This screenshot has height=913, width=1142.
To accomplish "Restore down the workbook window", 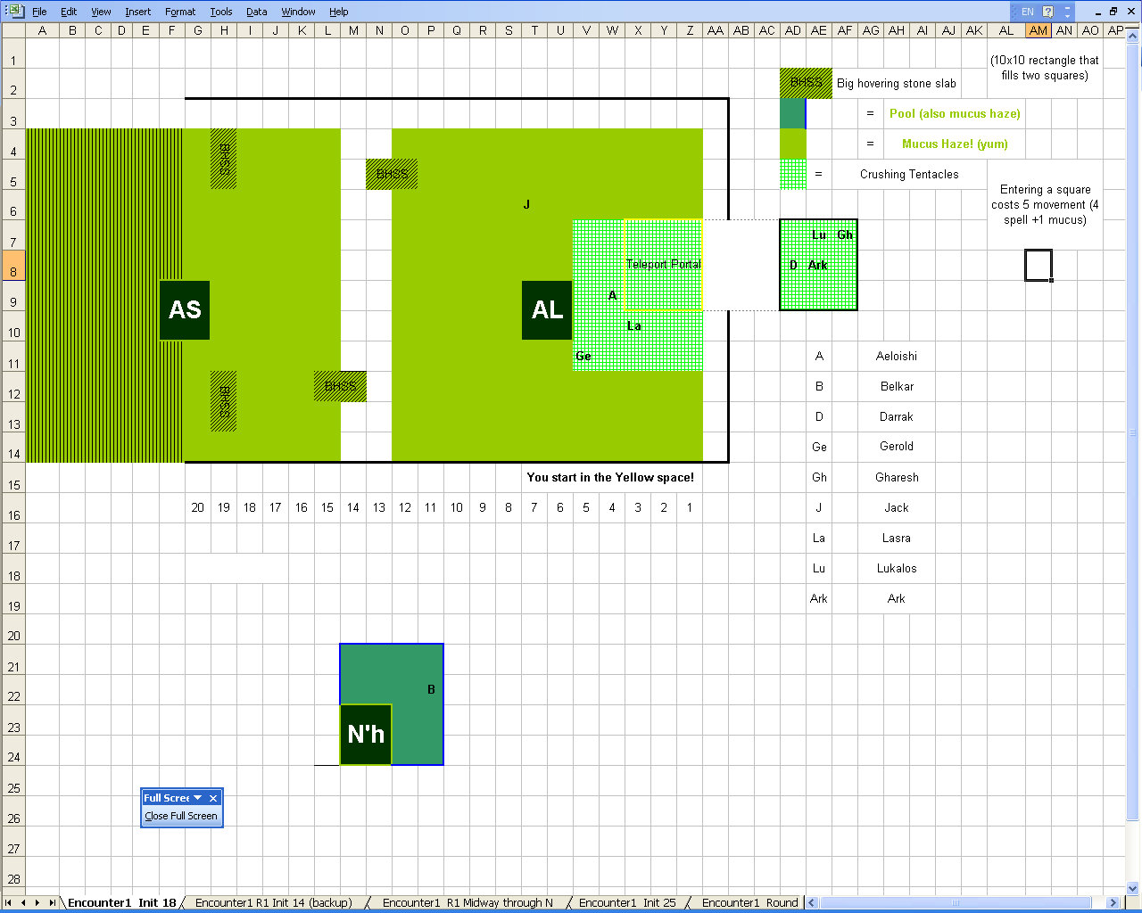I will 1113,12.
